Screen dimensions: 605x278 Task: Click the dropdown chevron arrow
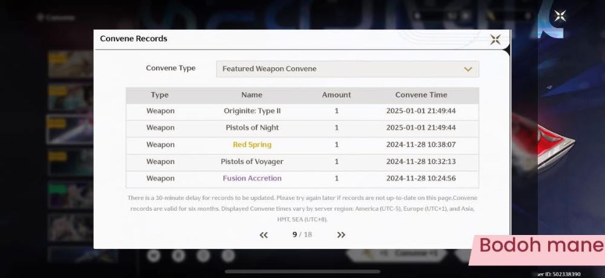click(468, 69)
